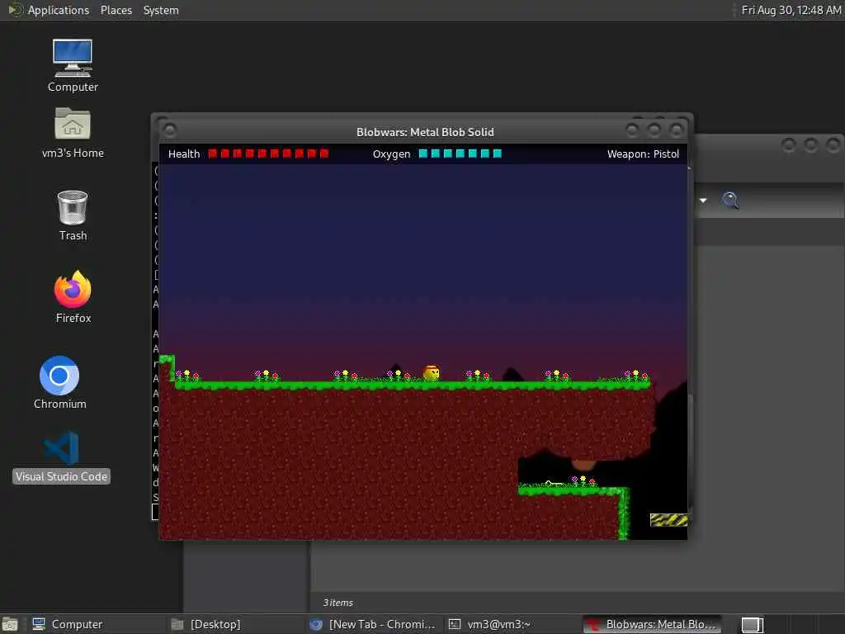Launch Firefox from the desktop
Viewport: 845px width, 634px height.
click(x=73, y=296)
